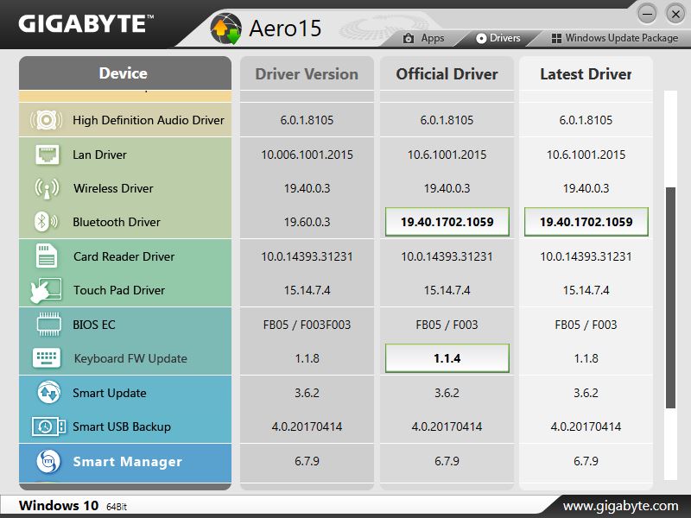Screen dimensions: 691x518
Task: Click the Smart Update globe icon
Action: pos(48,393)
